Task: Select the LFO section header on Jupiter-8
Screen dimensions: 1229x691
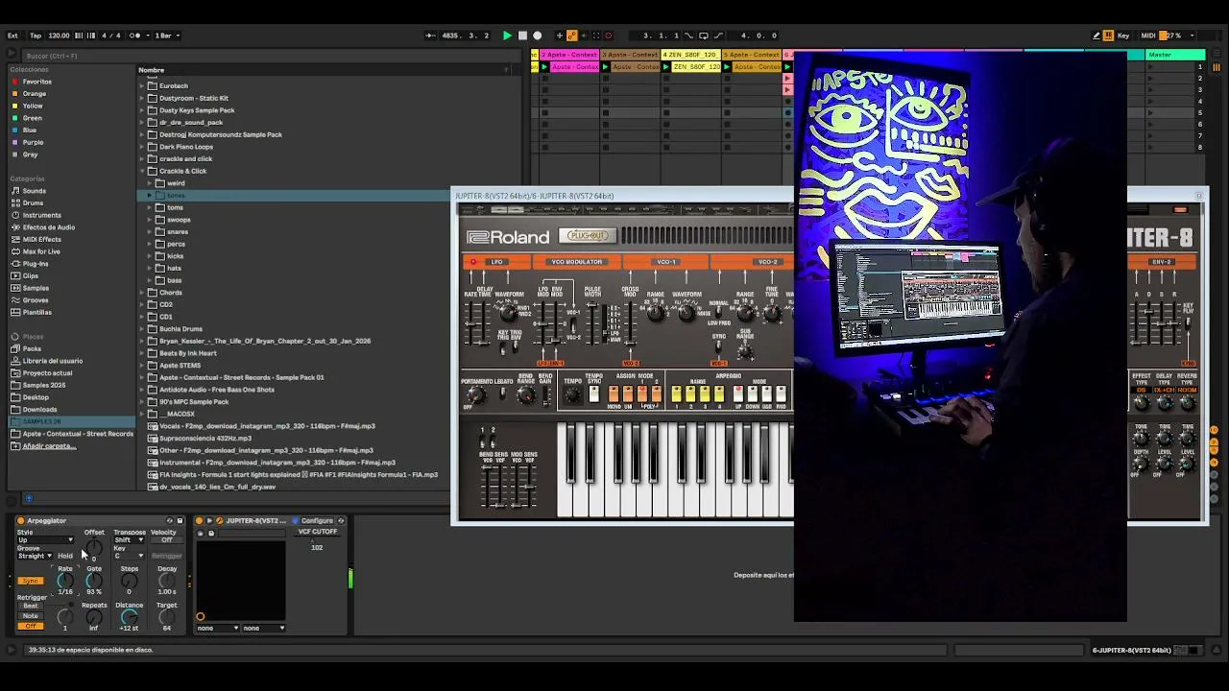Action: click(494, 262)
